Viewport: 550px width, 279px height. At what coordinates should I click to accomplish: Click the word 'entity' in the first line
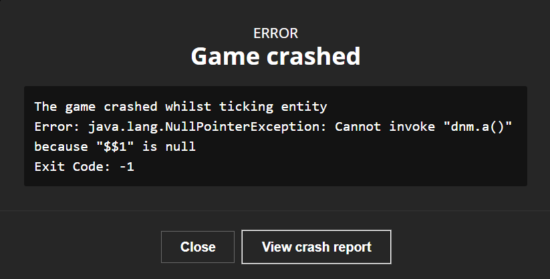click(x=304, y=107)
